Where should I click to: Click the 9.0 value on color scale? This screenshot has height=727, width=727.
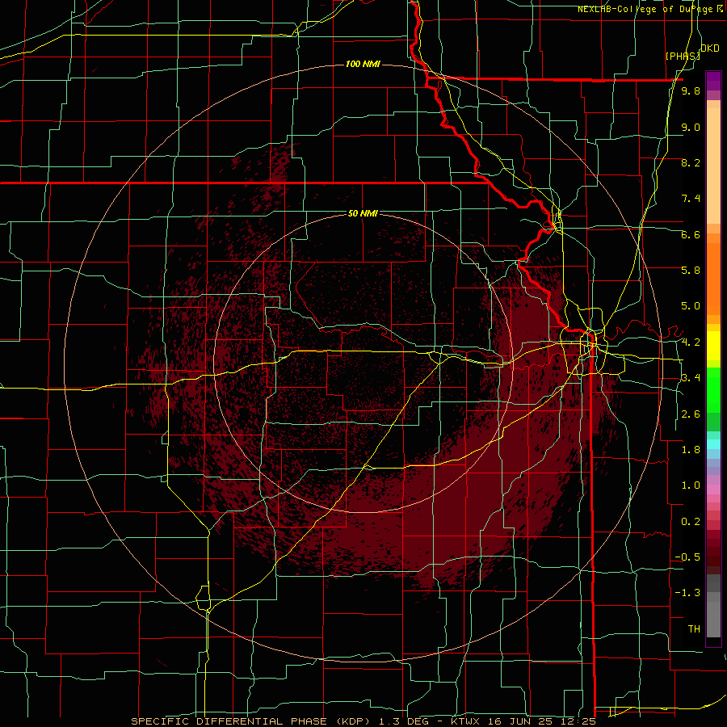(x=691, y=127)
